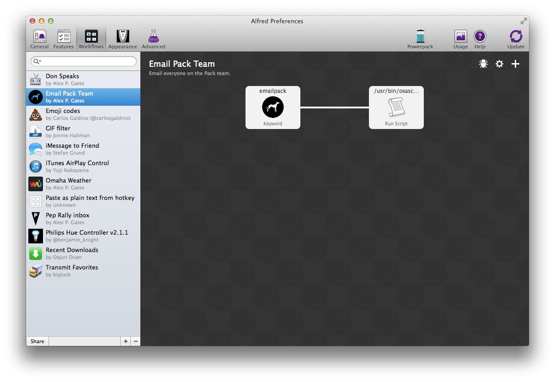555x382 pixels.
Task: Open the Appearance preferences pane
Action: (x=123, y=39)
